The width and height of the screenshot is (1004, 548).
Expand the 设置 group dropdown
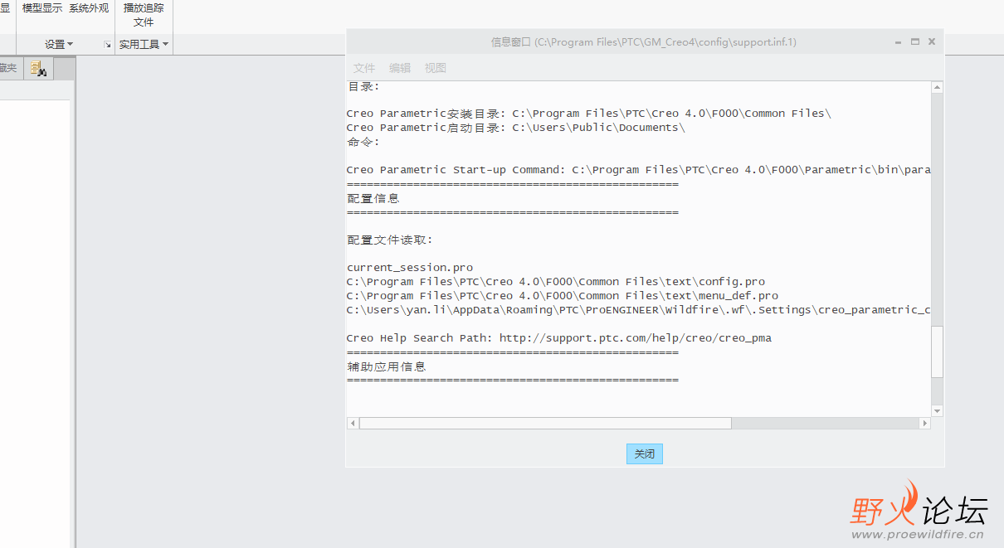59,45
